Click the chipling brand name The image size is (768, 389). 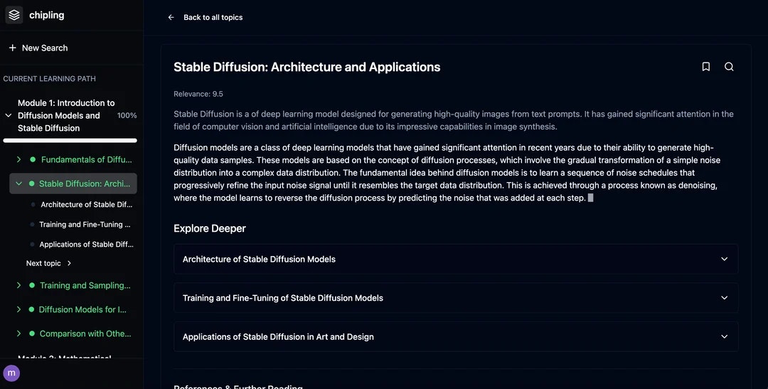click(x=46, y=15)
